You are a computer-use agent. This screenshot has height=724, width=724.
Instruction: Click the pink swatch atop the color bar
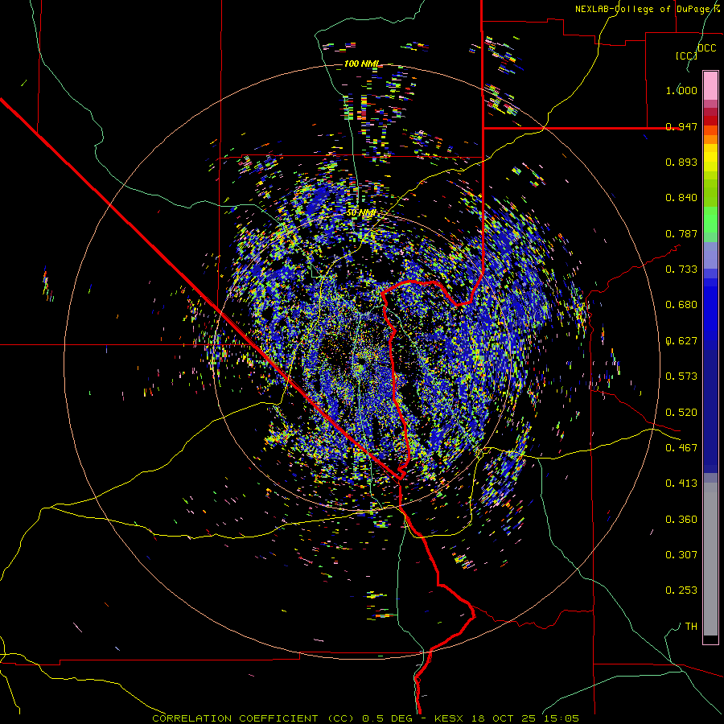click(710, 85)
